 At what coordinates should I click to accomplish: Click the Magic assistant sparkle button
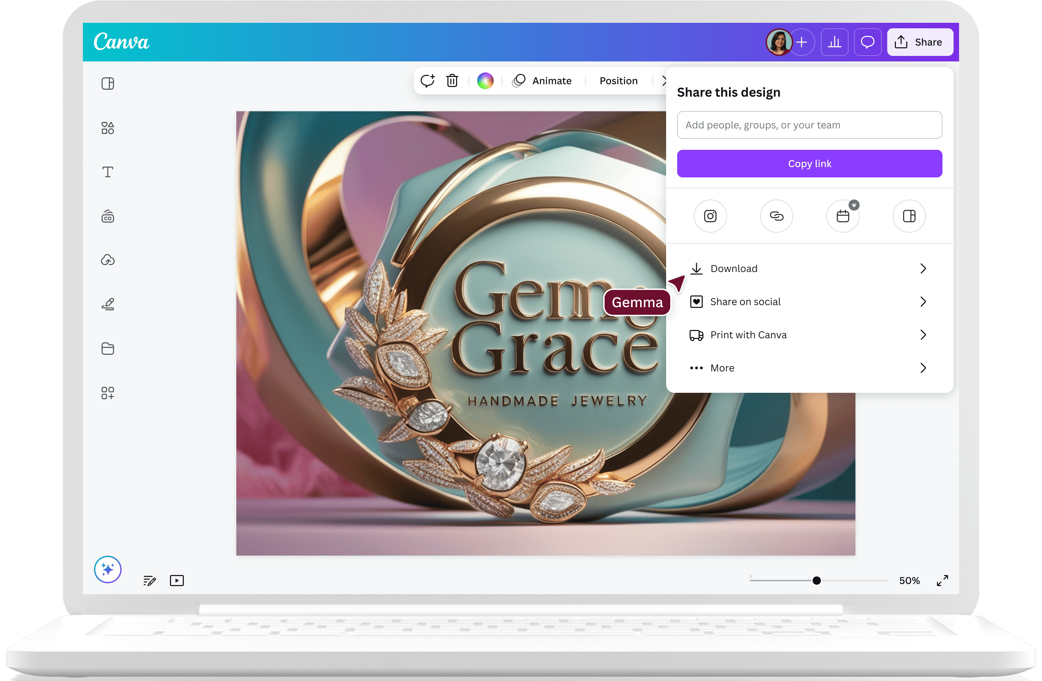click(x=108, y=569)
